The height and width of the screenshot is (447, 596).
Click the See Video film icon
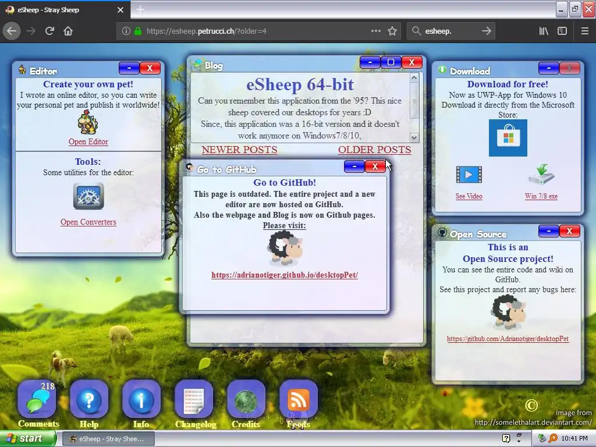coord(469,175)
